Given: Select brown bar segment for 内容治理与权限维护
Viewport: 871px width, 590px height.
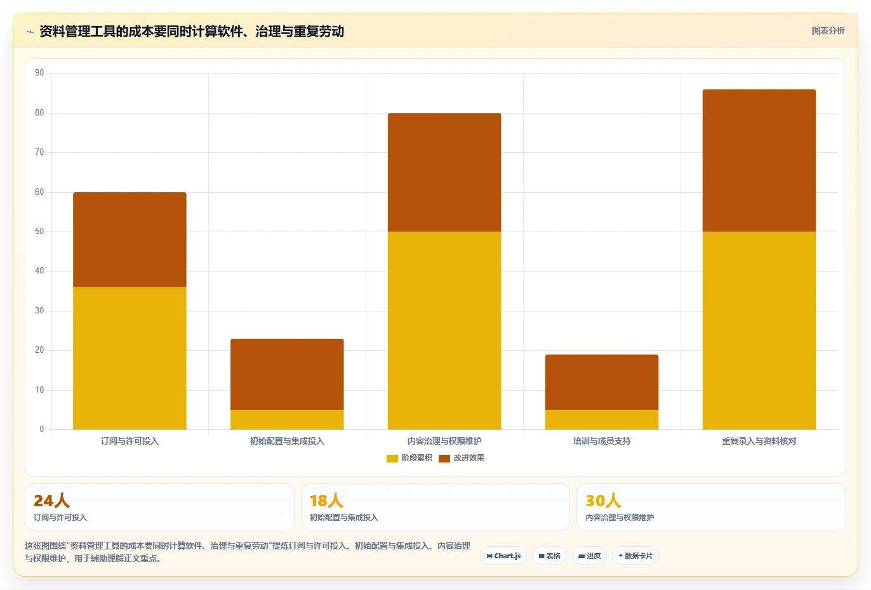Looking at the screenshot, I should pos(444,173).
